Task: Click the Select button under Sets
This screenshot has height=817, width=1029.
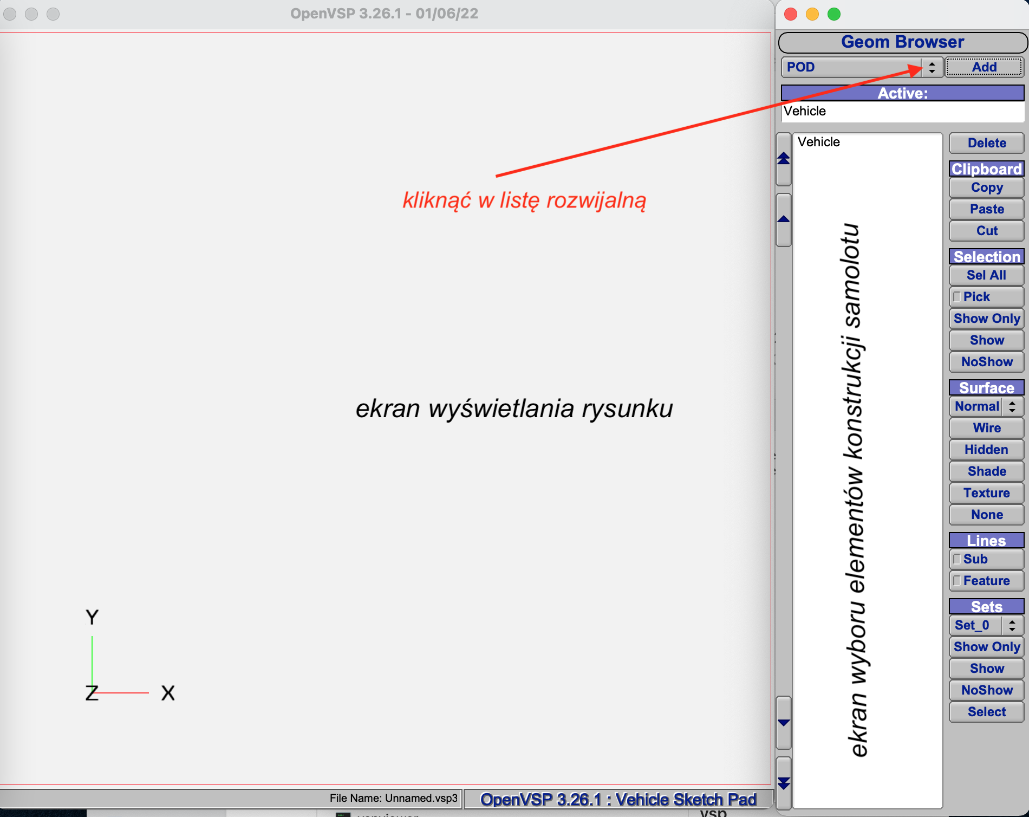Action: (986, 712)
